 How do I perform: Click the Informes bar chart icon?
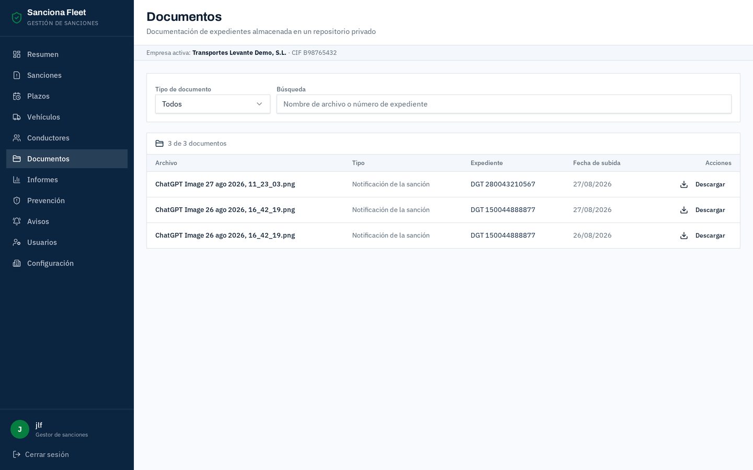pyautogui.click(x=17, y=180)
